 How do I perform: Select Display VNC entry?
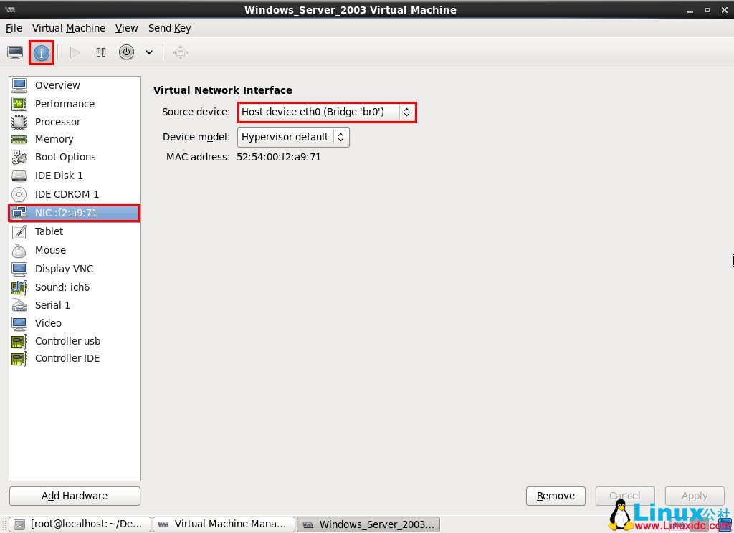pos(75,269)
